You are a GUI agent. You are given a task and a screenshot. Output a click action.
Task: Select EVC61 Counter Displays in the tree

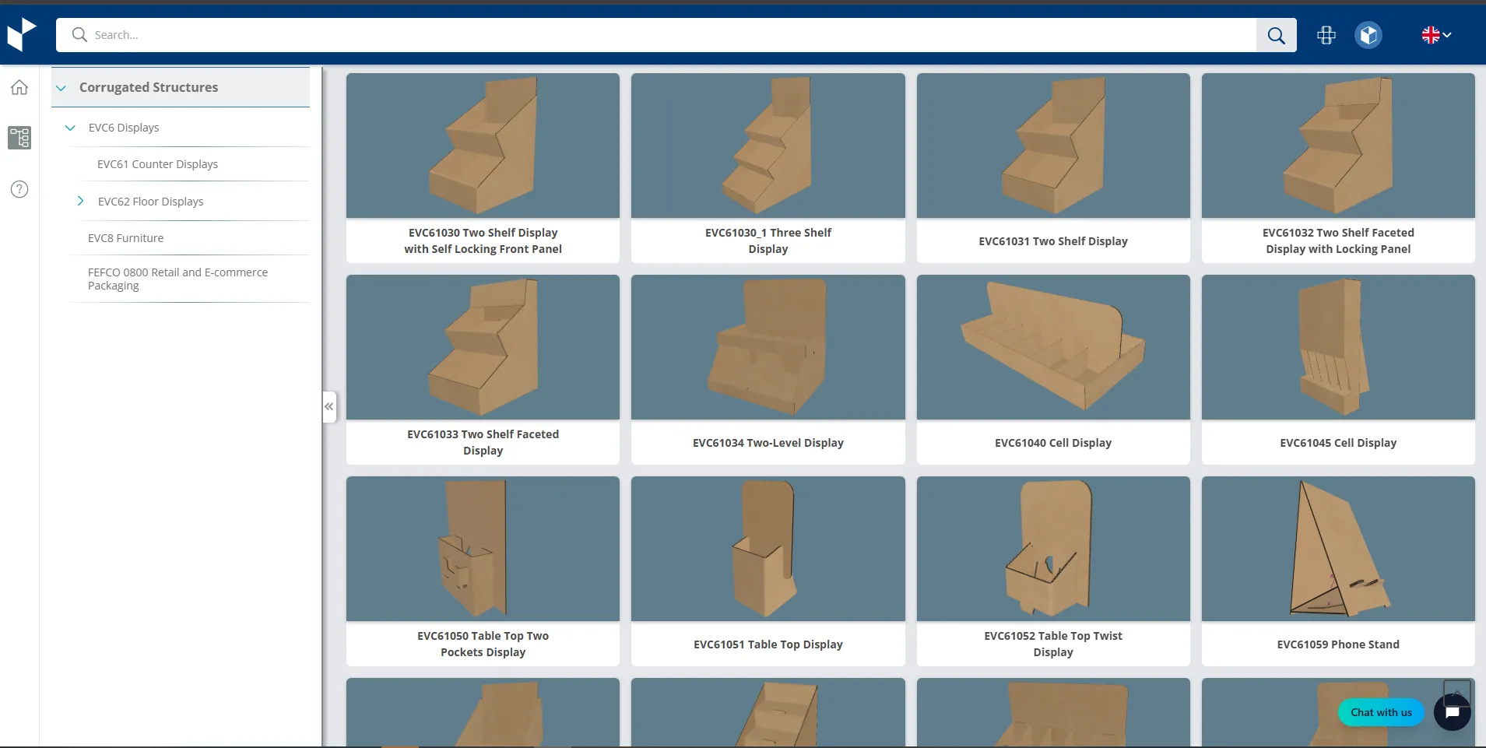pyautogui.click(x=157, y=164)
